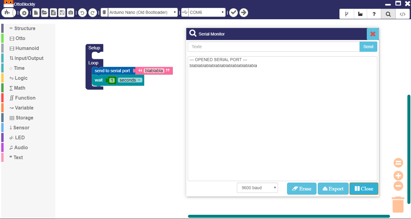Undo the last action
411x219 pixels.
click(82, 12)
